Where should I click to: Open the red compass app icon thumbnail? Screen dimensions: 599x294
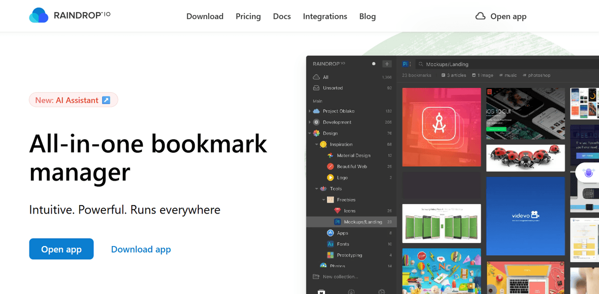[x=441, y=127]
